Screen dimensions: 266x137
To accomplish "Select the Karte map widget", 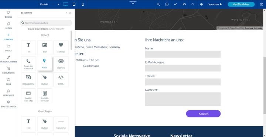I will pos(44,63).
